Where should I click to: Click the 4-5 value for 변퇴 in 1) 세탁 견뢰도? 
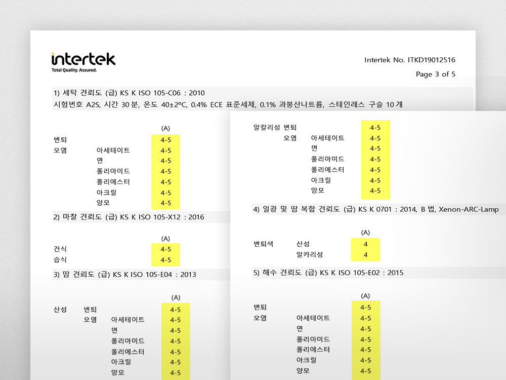[x=166, y=140]
